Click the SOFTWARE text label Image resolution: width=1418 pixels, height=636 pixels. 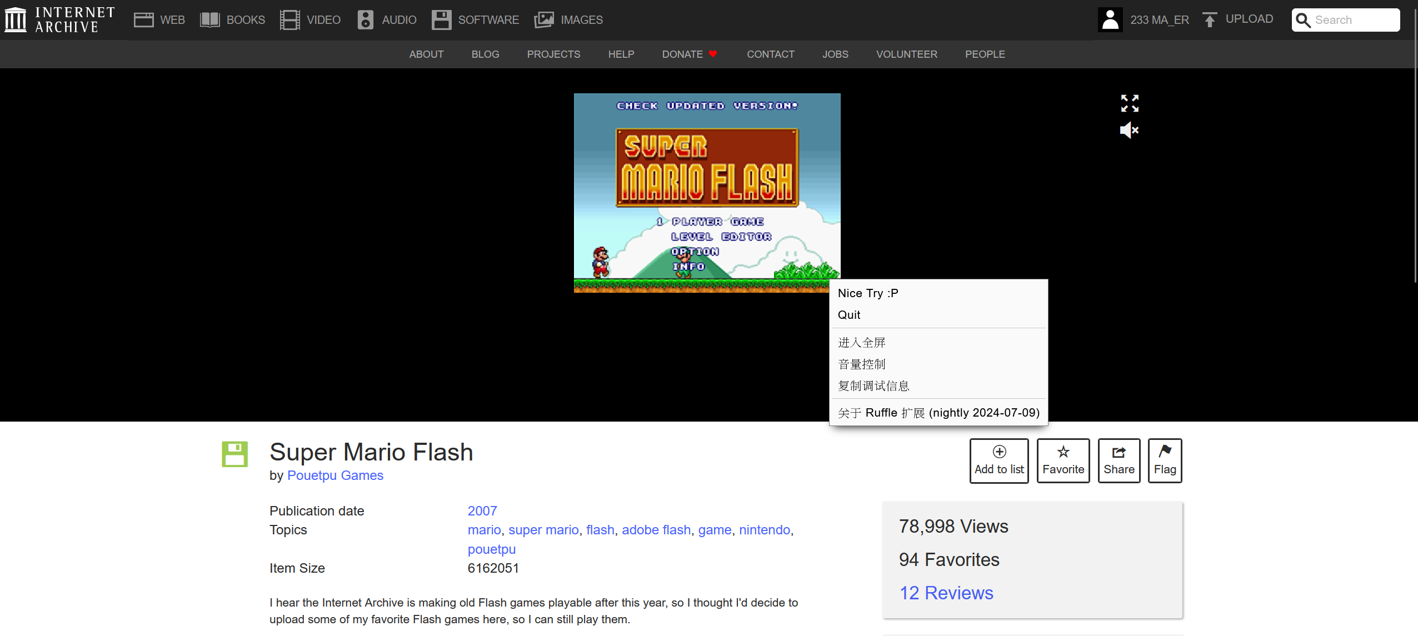click(x=488, y=20)
